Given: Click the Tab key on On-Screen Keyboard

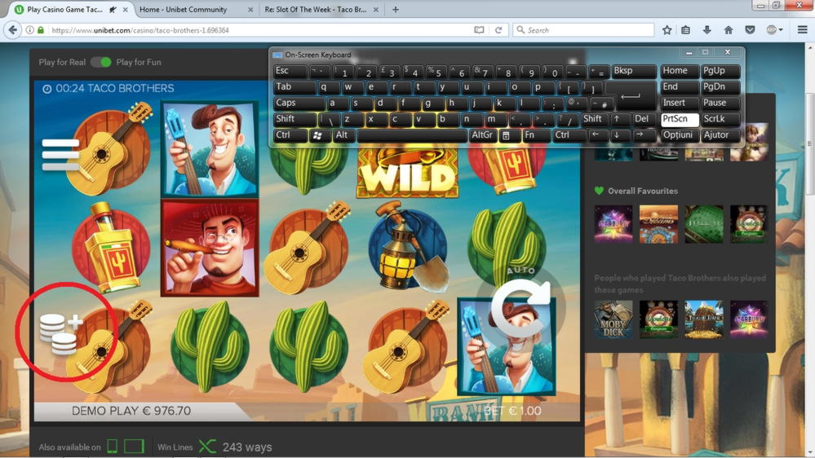Looking at the screenshot, I should (295, 87).
